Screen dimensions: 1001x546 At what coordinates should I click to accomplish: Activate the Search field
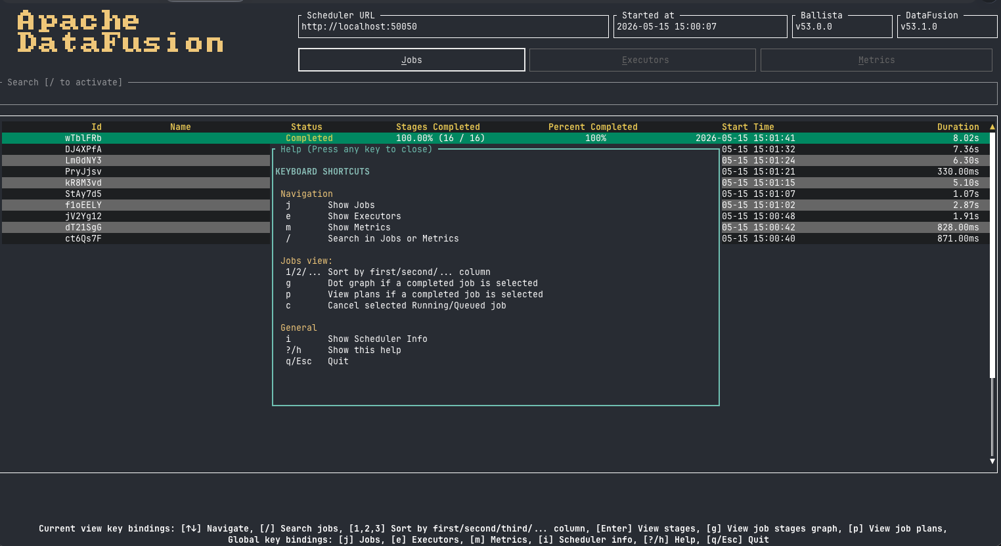[x=499, y=93]
